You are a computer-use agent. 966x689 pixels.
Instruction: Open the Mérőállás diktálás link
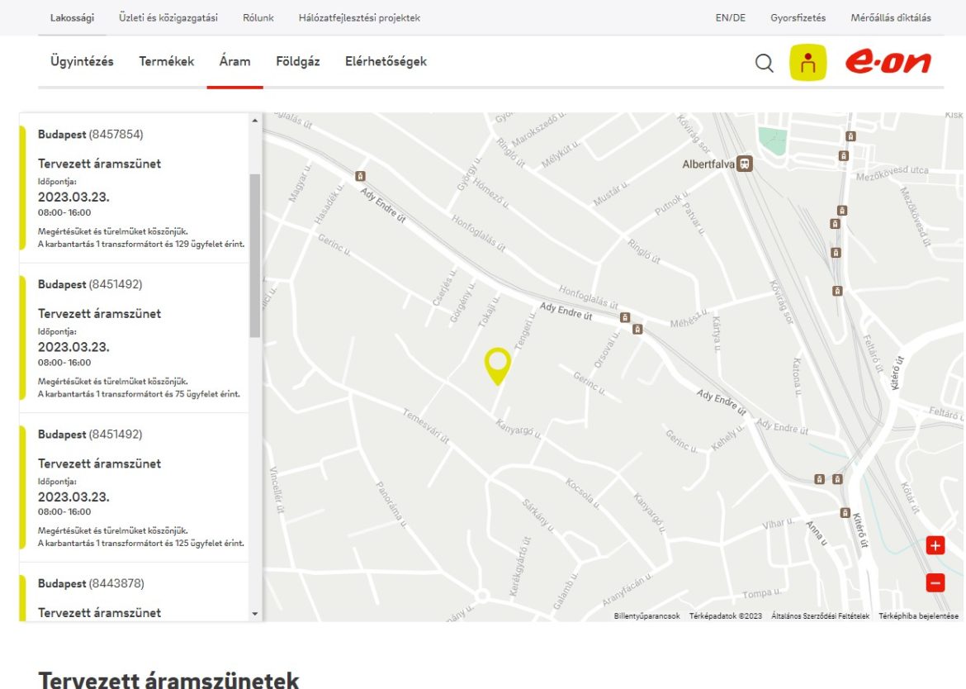(x=890, y=17)
